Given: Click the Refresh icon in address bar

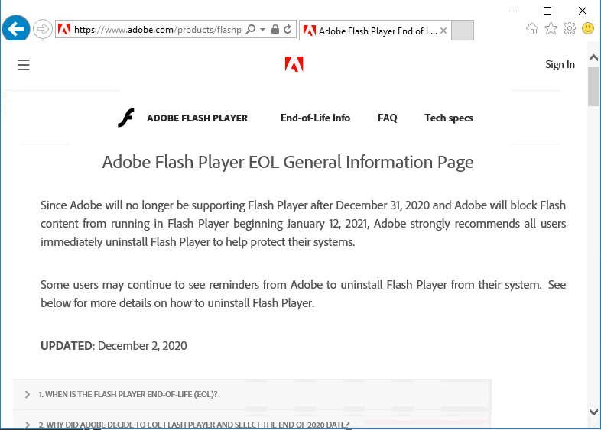Looking at the screenshot, I should tap(288, 30).
